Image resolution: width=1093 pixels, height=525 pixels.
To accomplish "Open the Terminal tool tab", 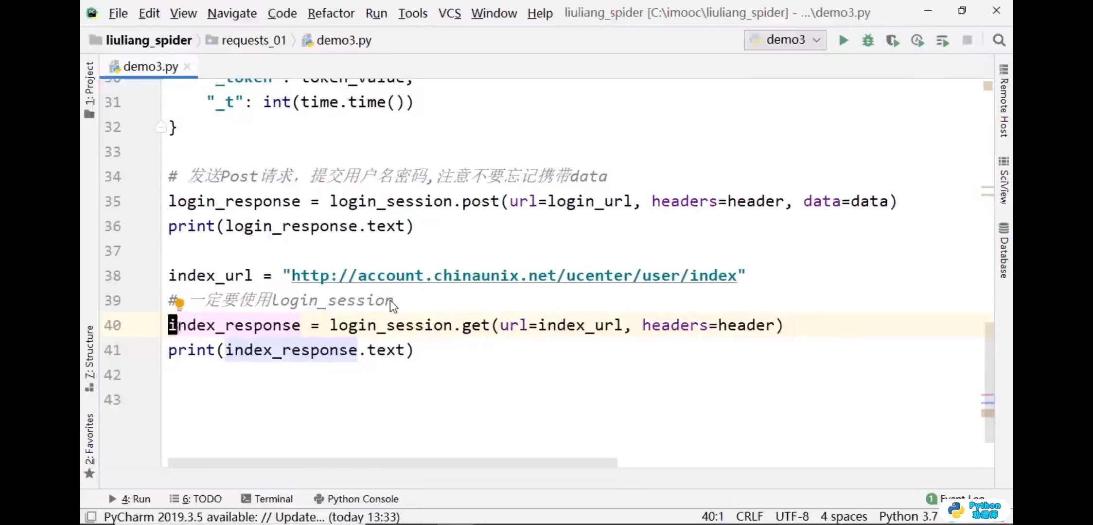I will [267, 499].
